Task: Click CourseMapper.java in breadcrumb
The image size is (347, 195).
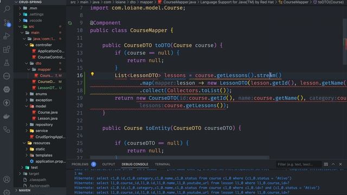Action: click(x=179, y=2)
